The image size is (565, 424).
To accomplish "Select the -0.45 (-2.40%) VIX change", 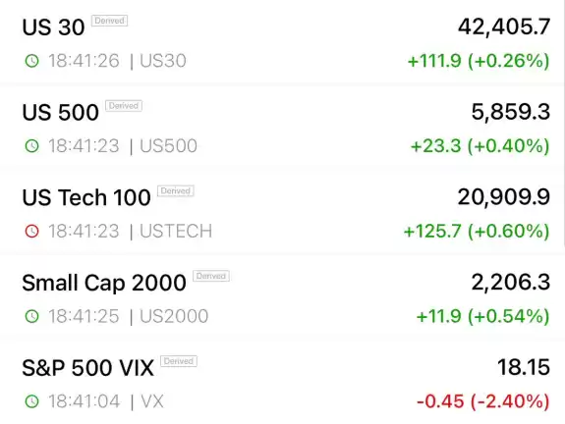I will (483, 401).
